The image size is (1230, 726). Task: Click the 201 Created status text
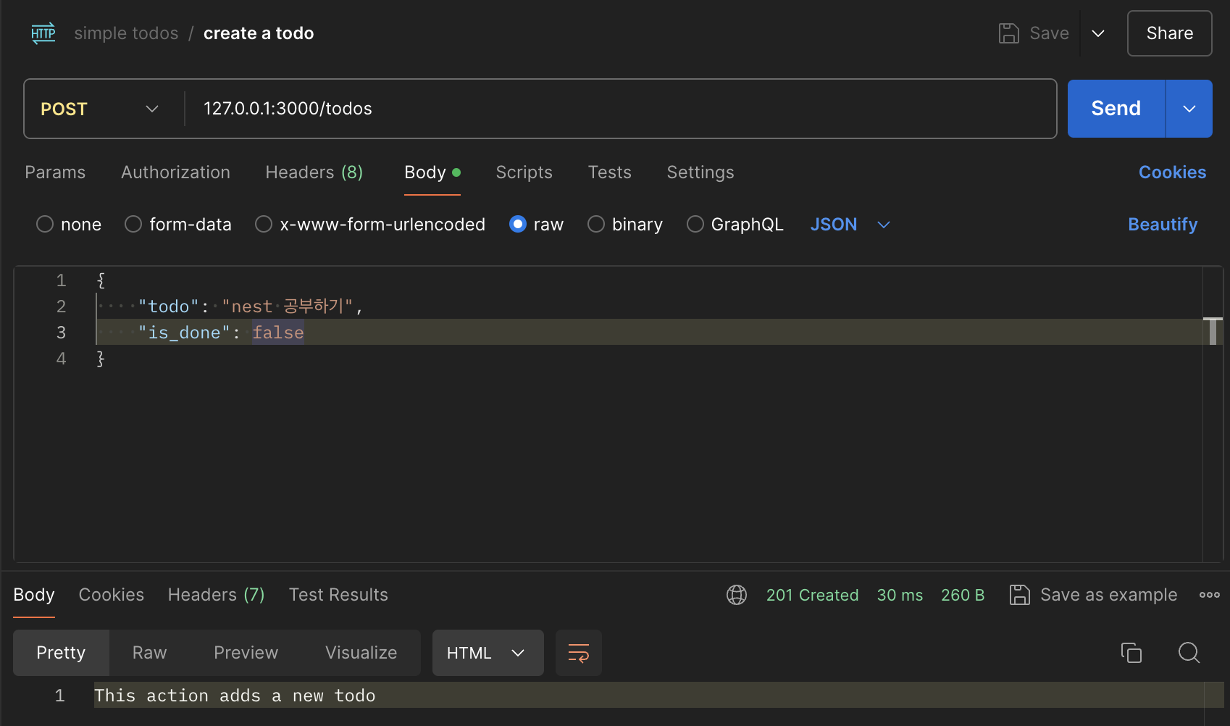click(x=812, y=595)
